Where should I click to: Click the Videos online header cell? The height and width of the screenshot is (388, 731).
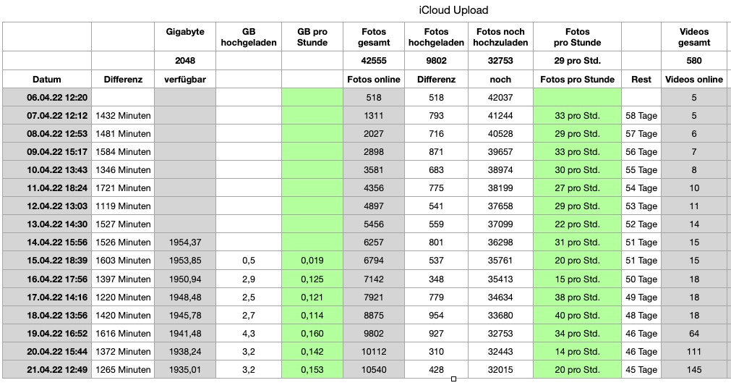click(x=693, y=80)
